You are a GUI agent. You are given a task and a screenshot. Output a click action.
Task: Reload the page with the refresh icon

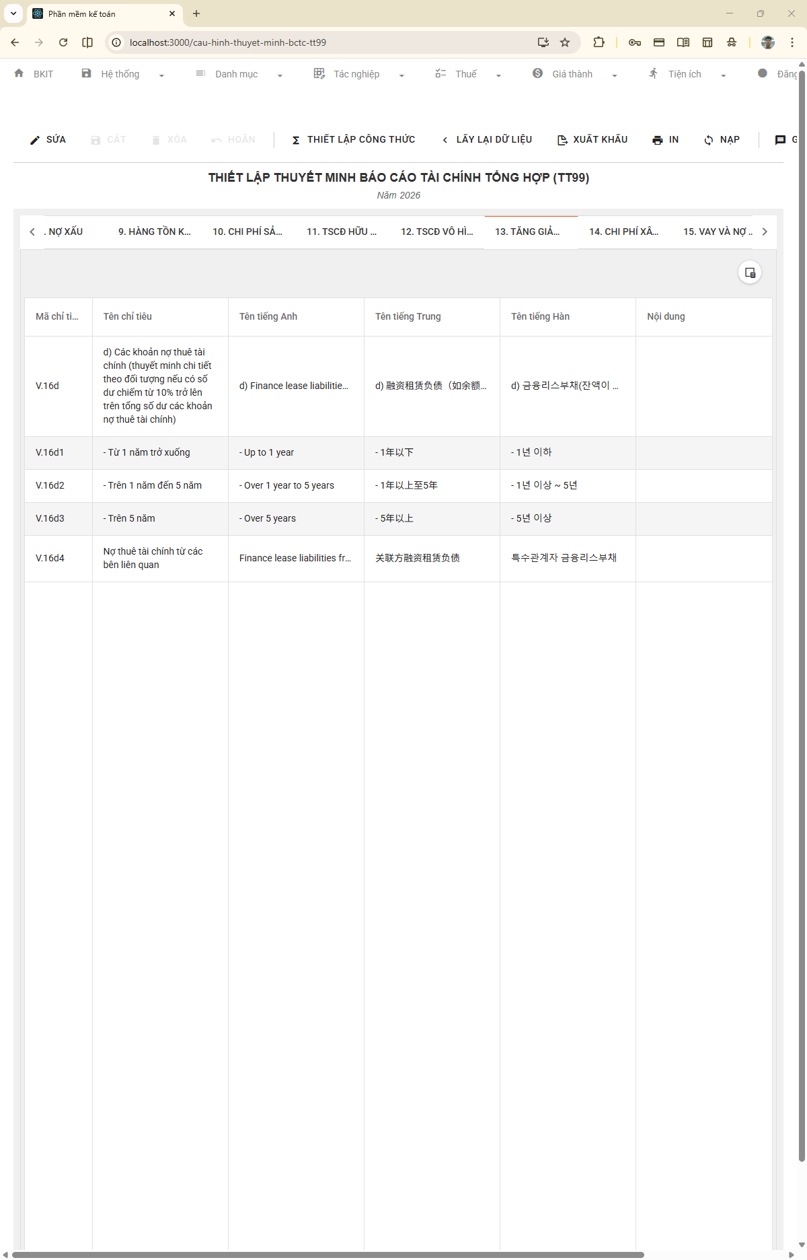(x=63, y=42)
